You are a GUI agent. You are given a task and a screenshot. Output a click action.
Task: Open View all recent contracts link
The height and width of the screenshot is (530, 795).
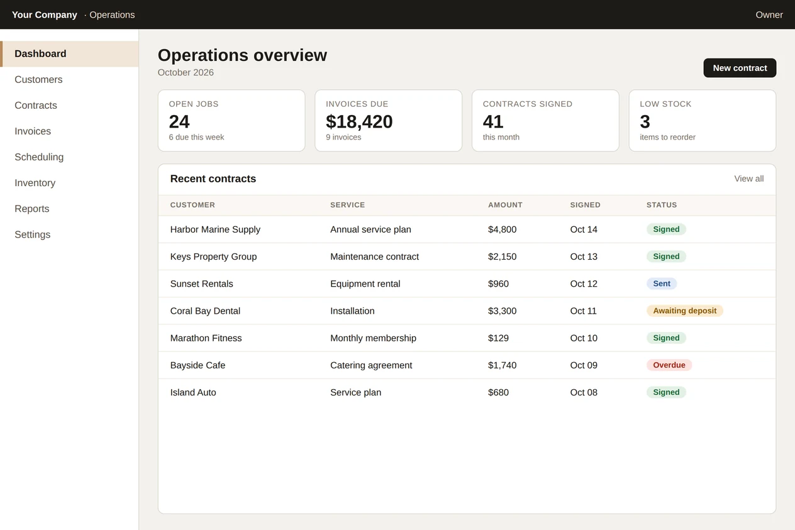(748, 179)
